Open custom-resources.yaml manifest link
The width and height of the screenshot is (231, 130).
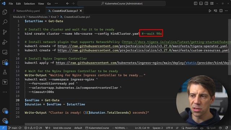coord(143,51)
